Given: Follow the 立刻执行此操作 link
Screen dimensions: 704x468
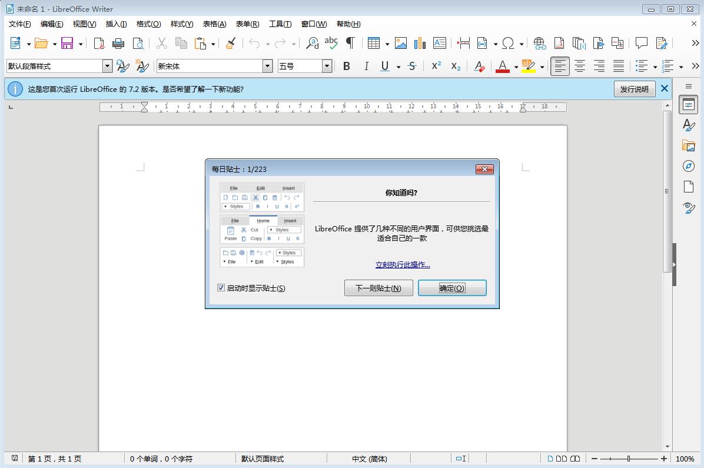Looking at the screenshot, I should [x=403, y=264].
